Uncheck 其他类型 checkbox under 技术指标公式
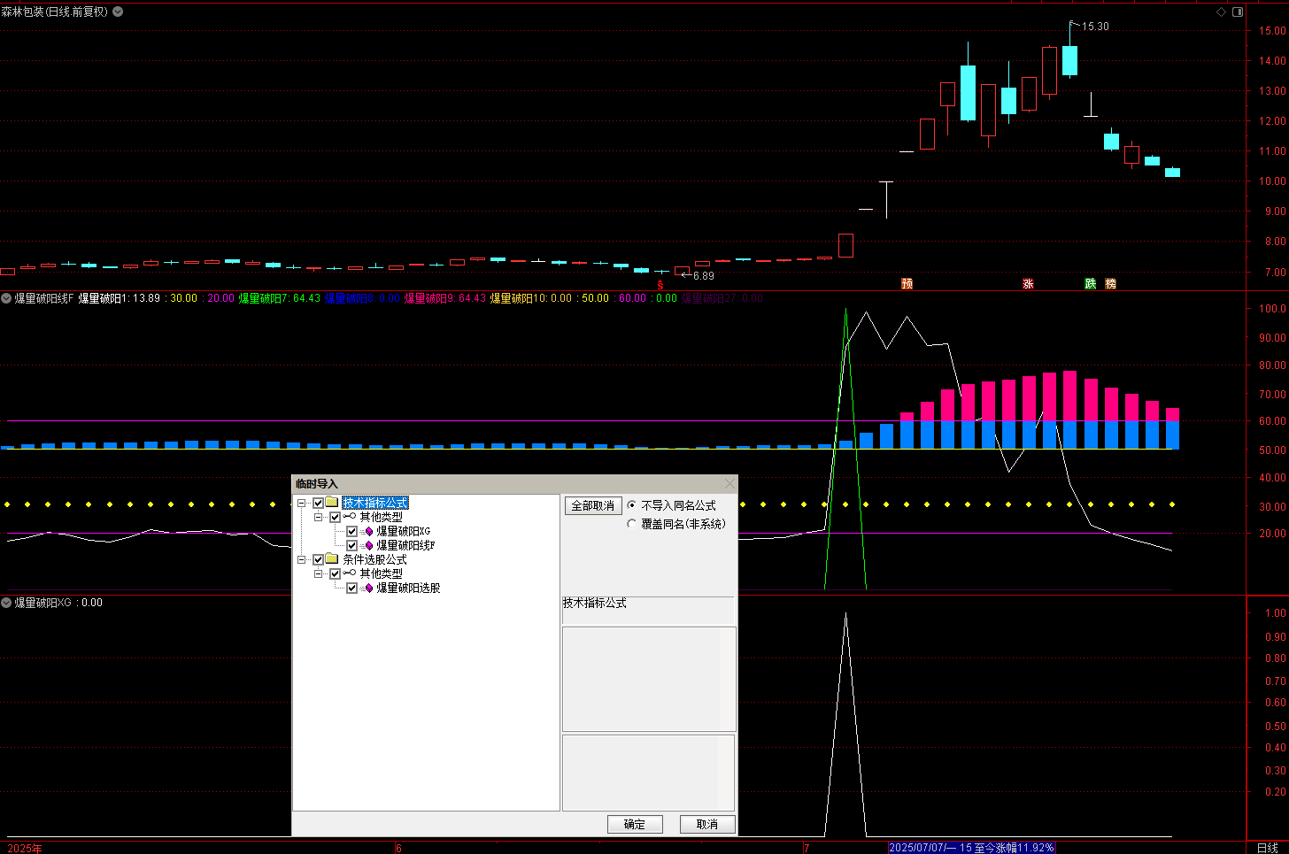This screenshot has width=1289, height=854. coord(335,517)
